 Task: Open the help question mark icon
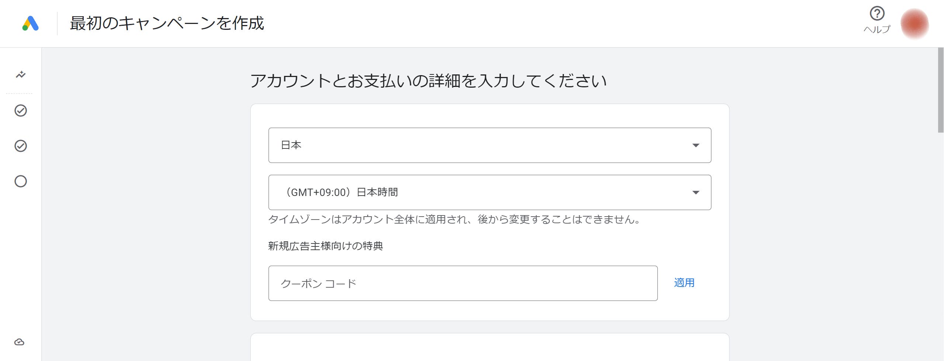(x=877, y=14)
